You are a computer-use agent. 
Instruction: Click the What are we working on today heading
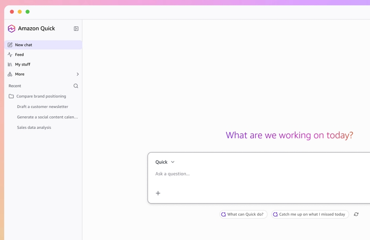(x=290, y=135)
